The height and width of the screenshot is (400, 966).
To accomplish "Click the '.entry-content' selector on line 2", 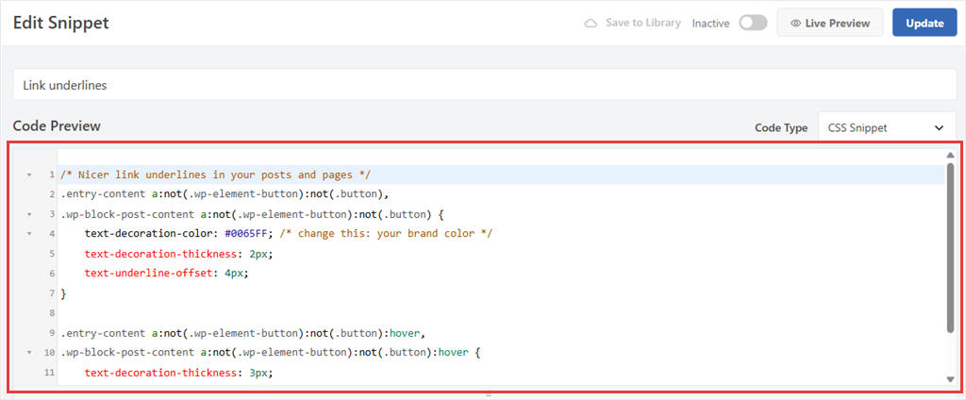I will pos(103,194).
